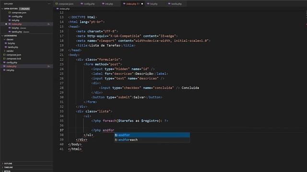
Task: Click the PHP icon of init.php in file tree
Action: [4, 70]
